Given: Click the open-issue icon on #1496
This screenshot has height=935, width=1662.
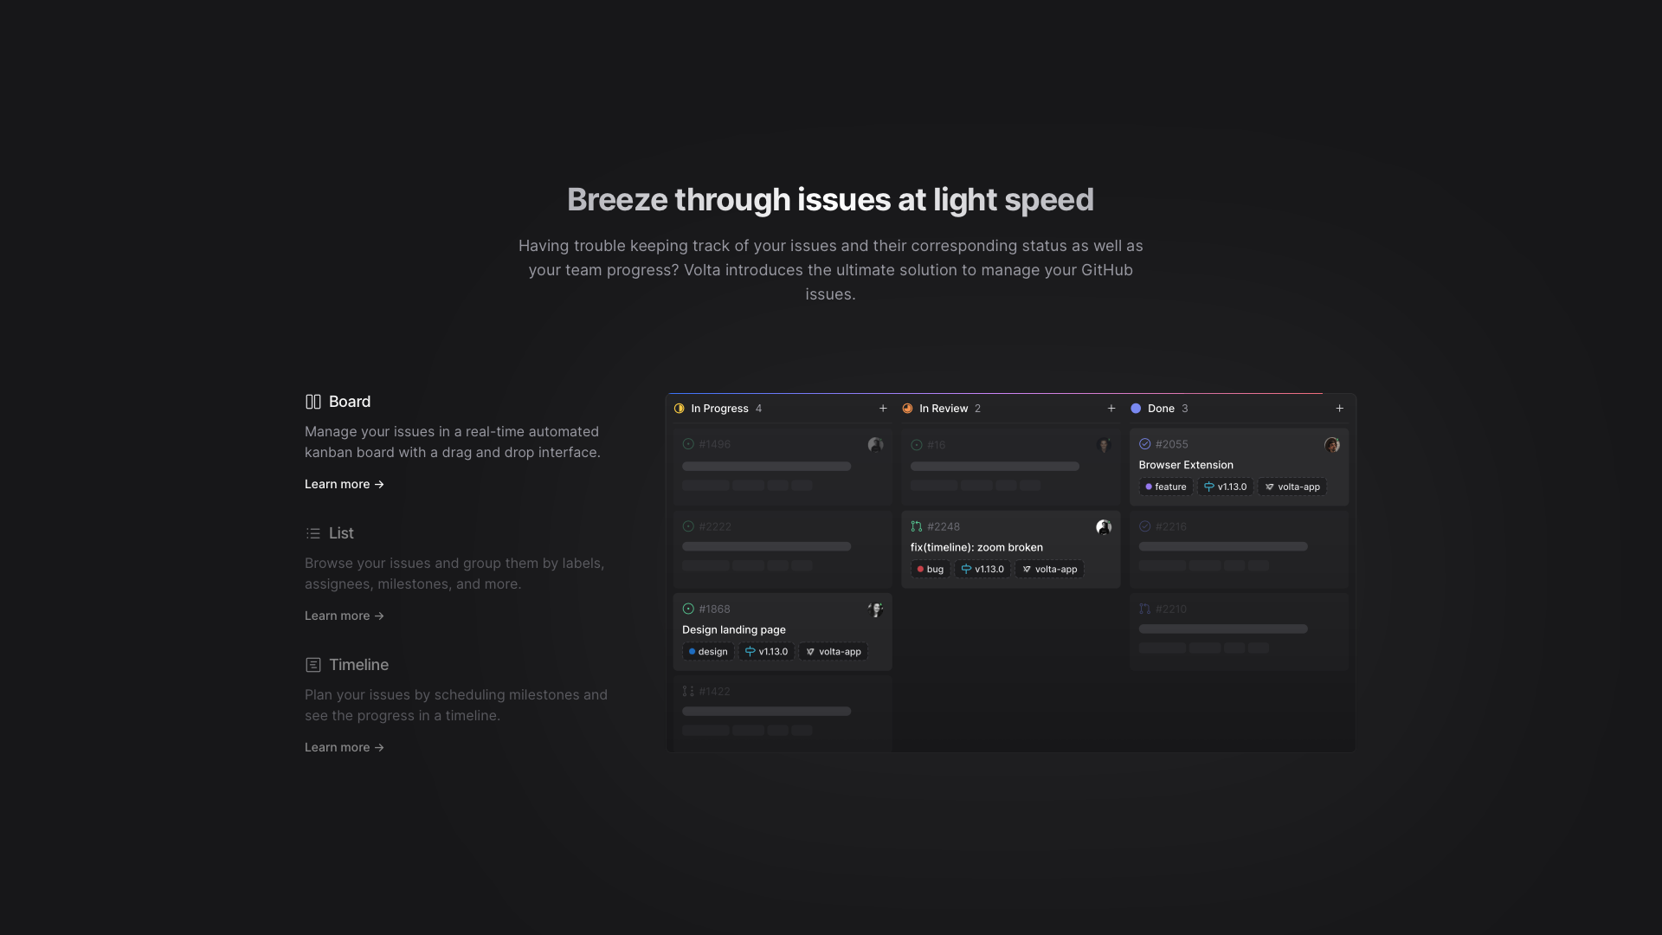Looking at the screenshot, I should 688,444.
